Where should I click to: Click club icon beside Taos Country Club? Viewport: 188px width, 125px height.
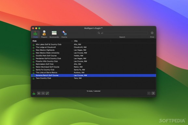click(x=34, y=78)
